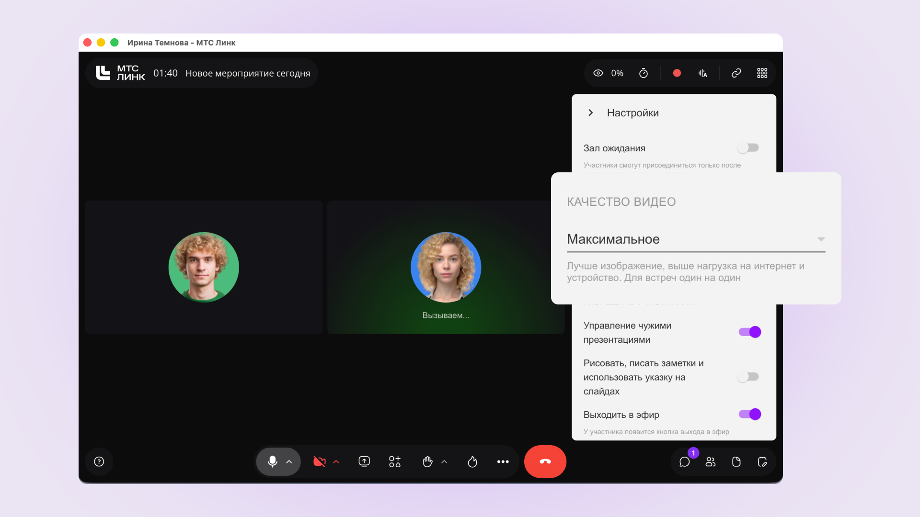Expand camera options arrow
The width and height of the screenshot is (920, 517).
coord(336,462)
